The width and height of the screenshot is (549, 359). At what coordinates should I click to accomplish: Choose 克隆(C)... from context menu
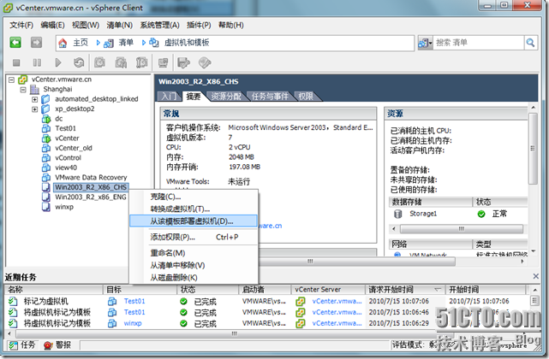pyautogui.click(x=194, y=197)
